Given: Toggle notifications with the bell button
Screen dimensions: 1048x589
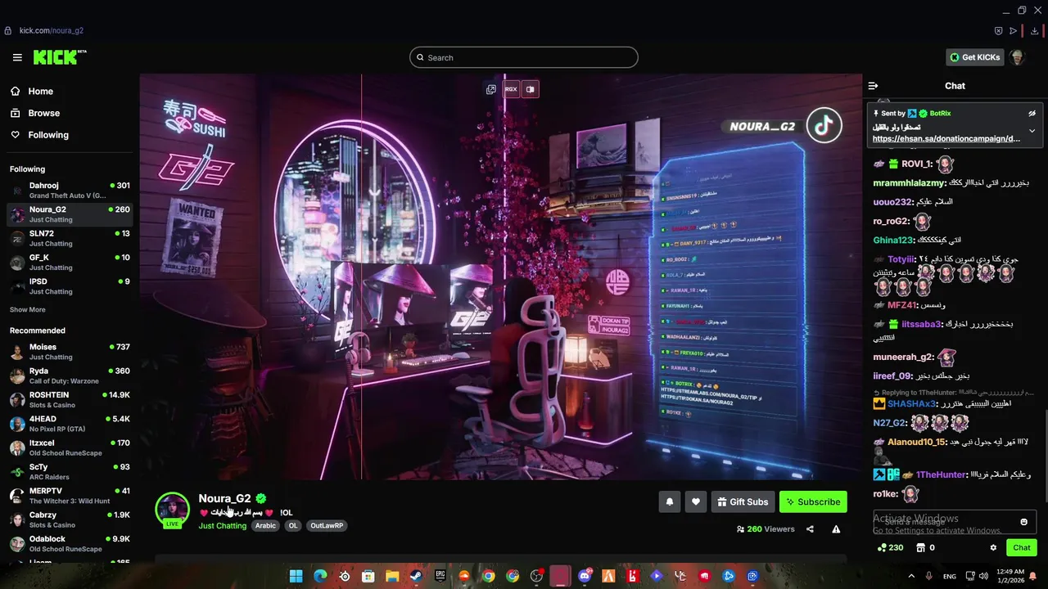Looking at the screenshot, I should click(x=669, y=502).
